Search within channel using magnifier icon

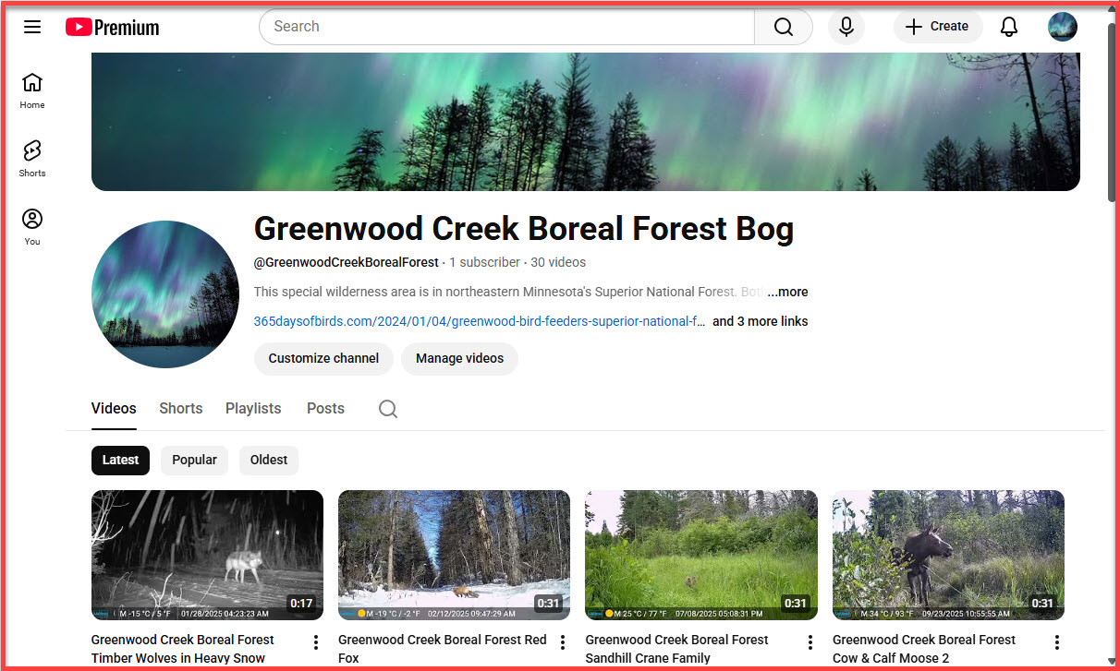coord(388,409)
